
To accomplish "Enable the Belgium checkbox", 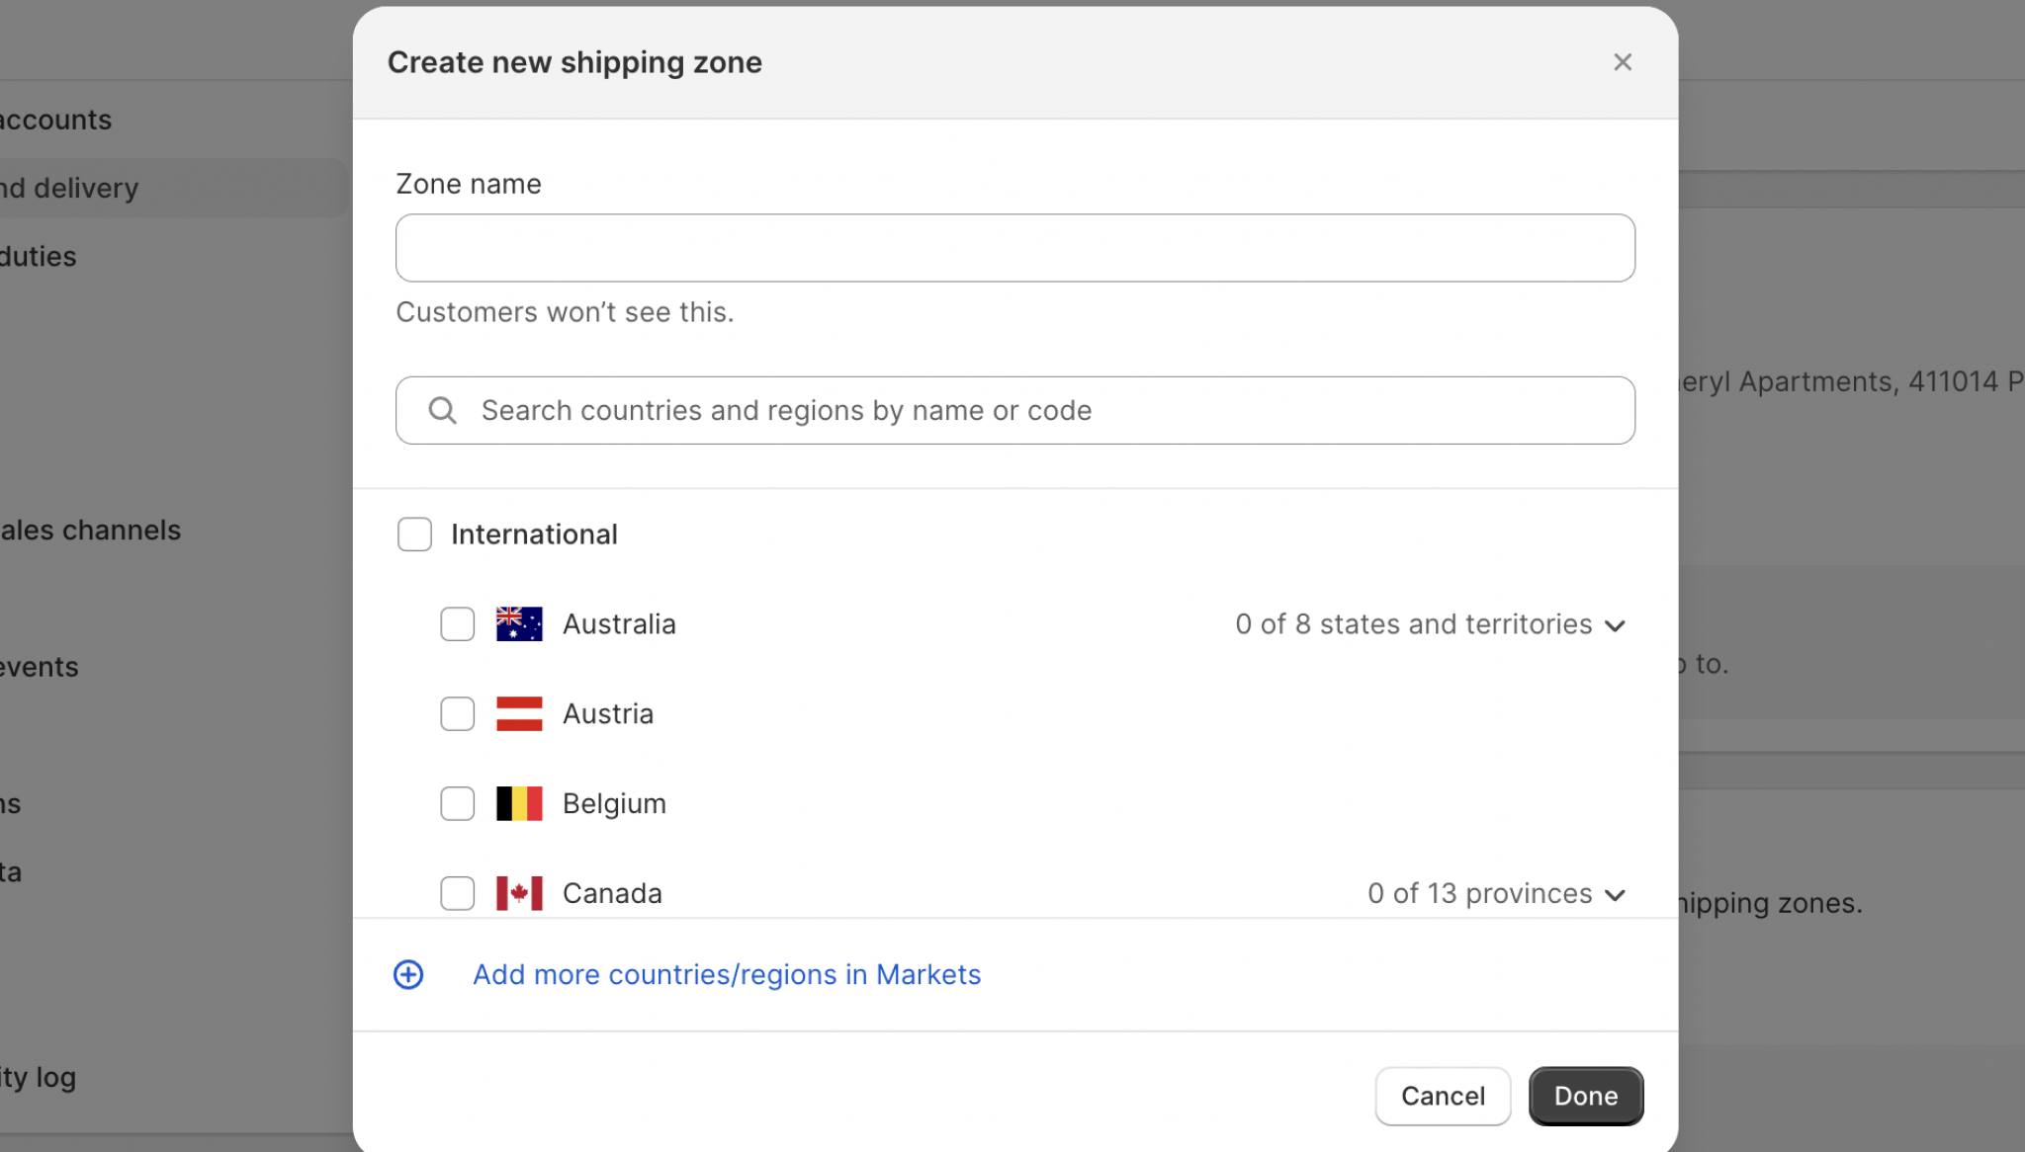I will click(457, 803).
